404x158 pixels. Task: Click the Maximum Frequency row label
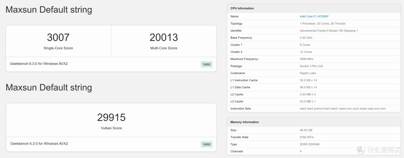pyautogui.click(x=244, y=59)
